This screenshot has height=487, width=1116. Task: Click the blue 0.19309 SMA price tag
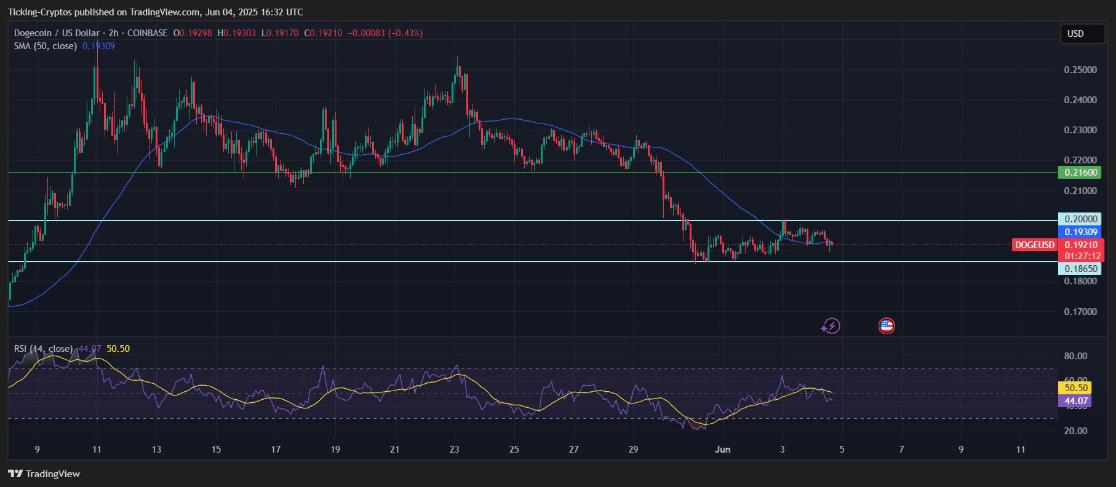tap(1080, 232)
